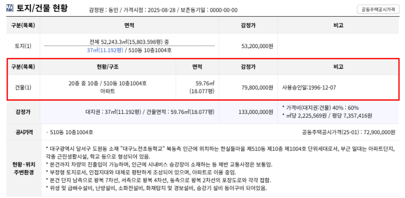Click the 아파트 structure text
This screenshot has width=405, height=198.
[108, 91]
